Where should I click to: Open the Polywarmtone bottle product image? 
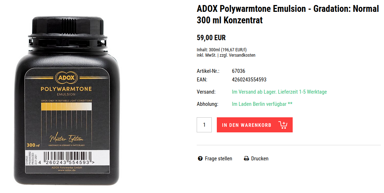pos(67,100)
